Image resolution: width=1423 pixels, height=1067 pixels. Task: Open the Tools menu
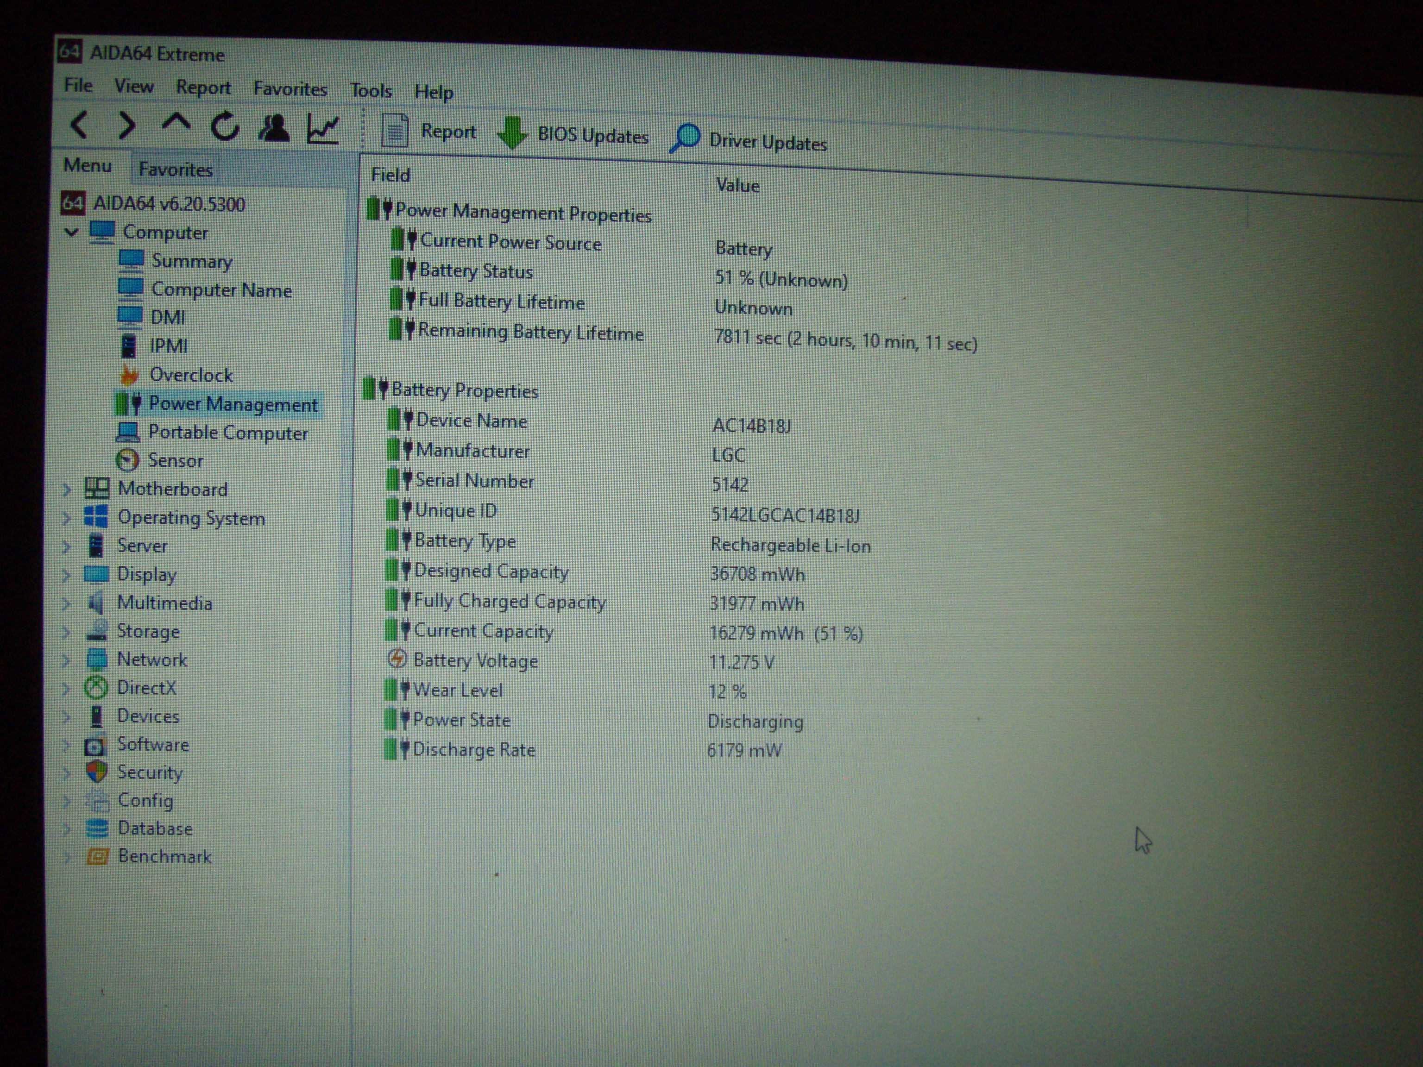[x=371, y=91]
